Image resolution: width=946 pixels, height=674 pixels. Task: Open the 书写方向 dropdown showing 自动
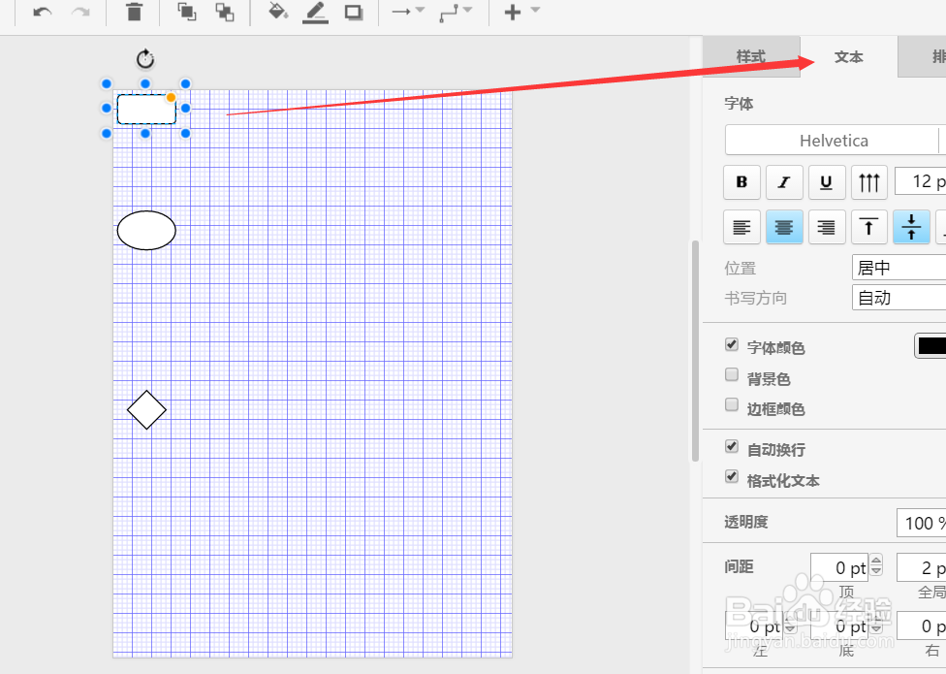pyautogui.click(x=899, y=298)
